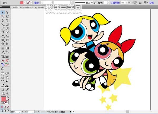Choose the Magic Wand tool
This screenshot has height=114, width=158.
[x=3, y=16]
